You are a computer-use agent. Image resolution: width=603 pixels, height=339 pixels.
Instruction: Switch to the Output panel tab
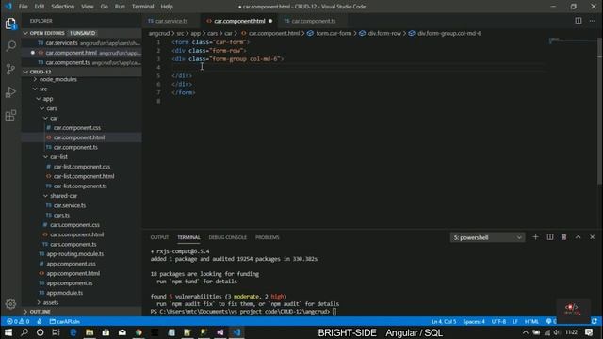click(x=159, y=237)
